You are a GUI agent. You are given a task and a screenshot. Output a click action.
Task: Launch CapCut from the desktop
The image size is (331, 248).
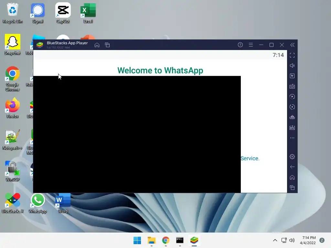click(x=63, y=13)
